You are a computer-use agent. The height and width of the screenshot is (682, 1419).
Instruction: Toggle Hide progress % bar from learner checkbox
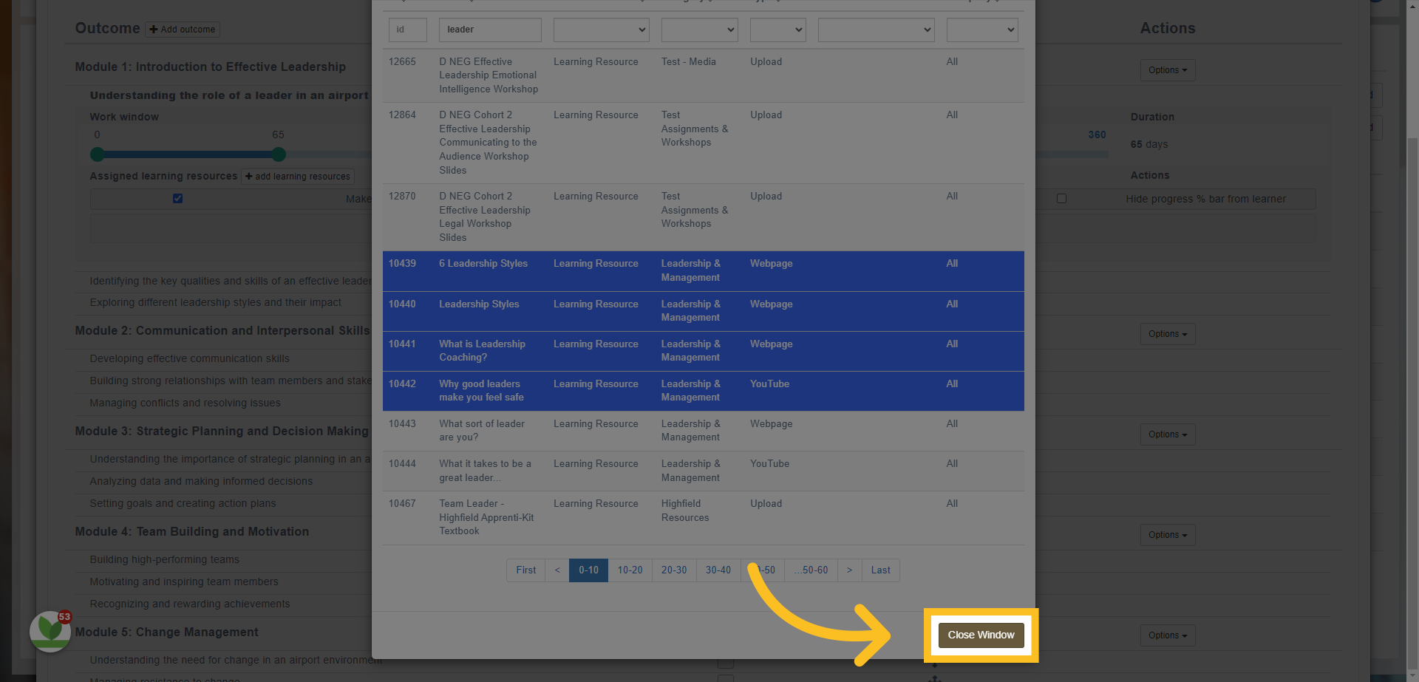(x=1061, y=198)
